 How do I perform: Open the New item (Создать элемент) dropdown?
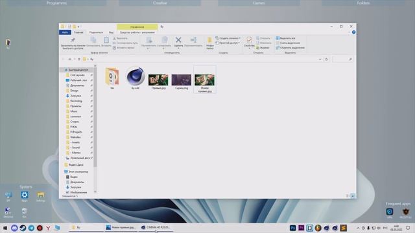[x=228, y=38]
